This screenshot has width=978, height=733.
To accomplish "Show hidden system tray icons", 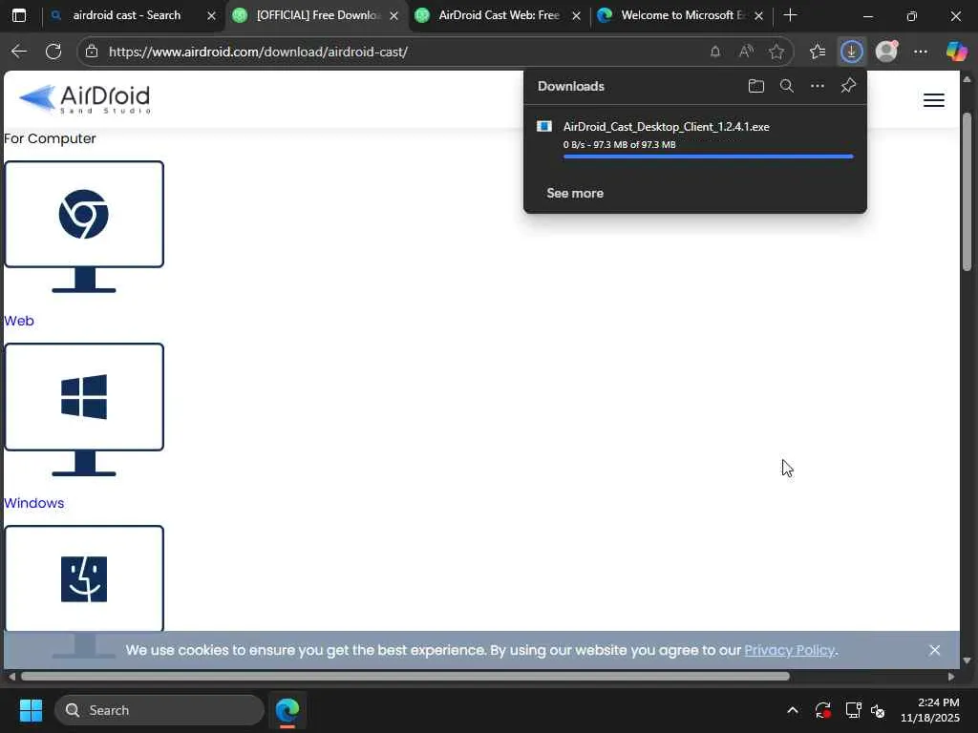I will click(x=792, y=710).
